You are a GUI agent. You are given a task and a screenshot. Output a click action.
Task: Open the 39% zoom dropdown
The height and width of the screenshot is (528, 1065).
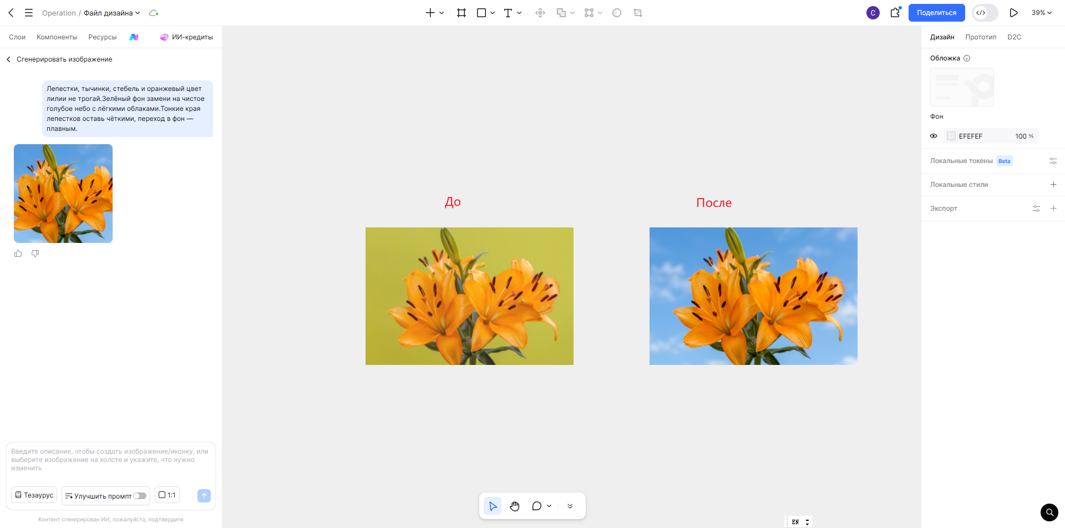coord(1042,13)
